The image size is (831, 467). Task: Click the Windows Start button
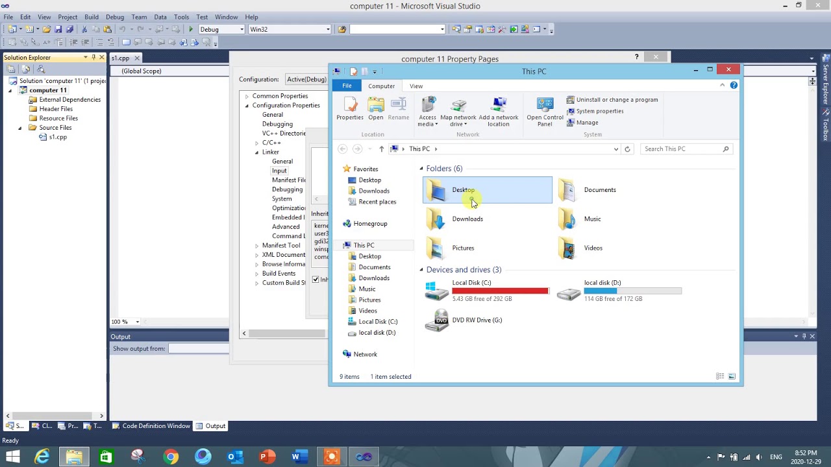[12, 457]
